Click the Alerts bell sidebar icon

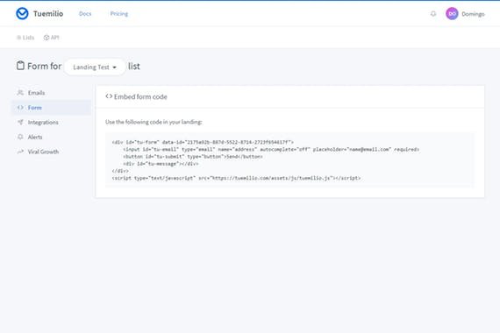click(20, 137)
